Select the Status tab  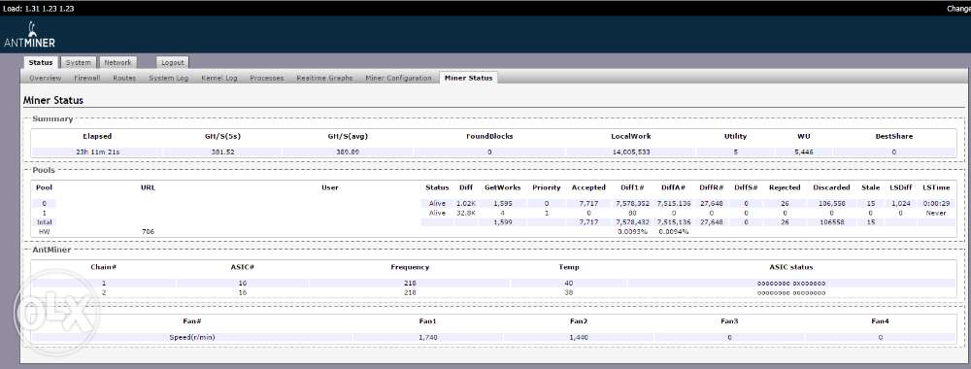point(41,62)
